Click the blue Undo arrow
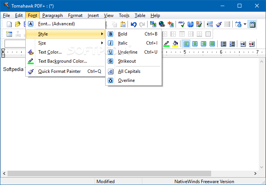The width and height of the screenshot is (266, 185). click(134, 25)
